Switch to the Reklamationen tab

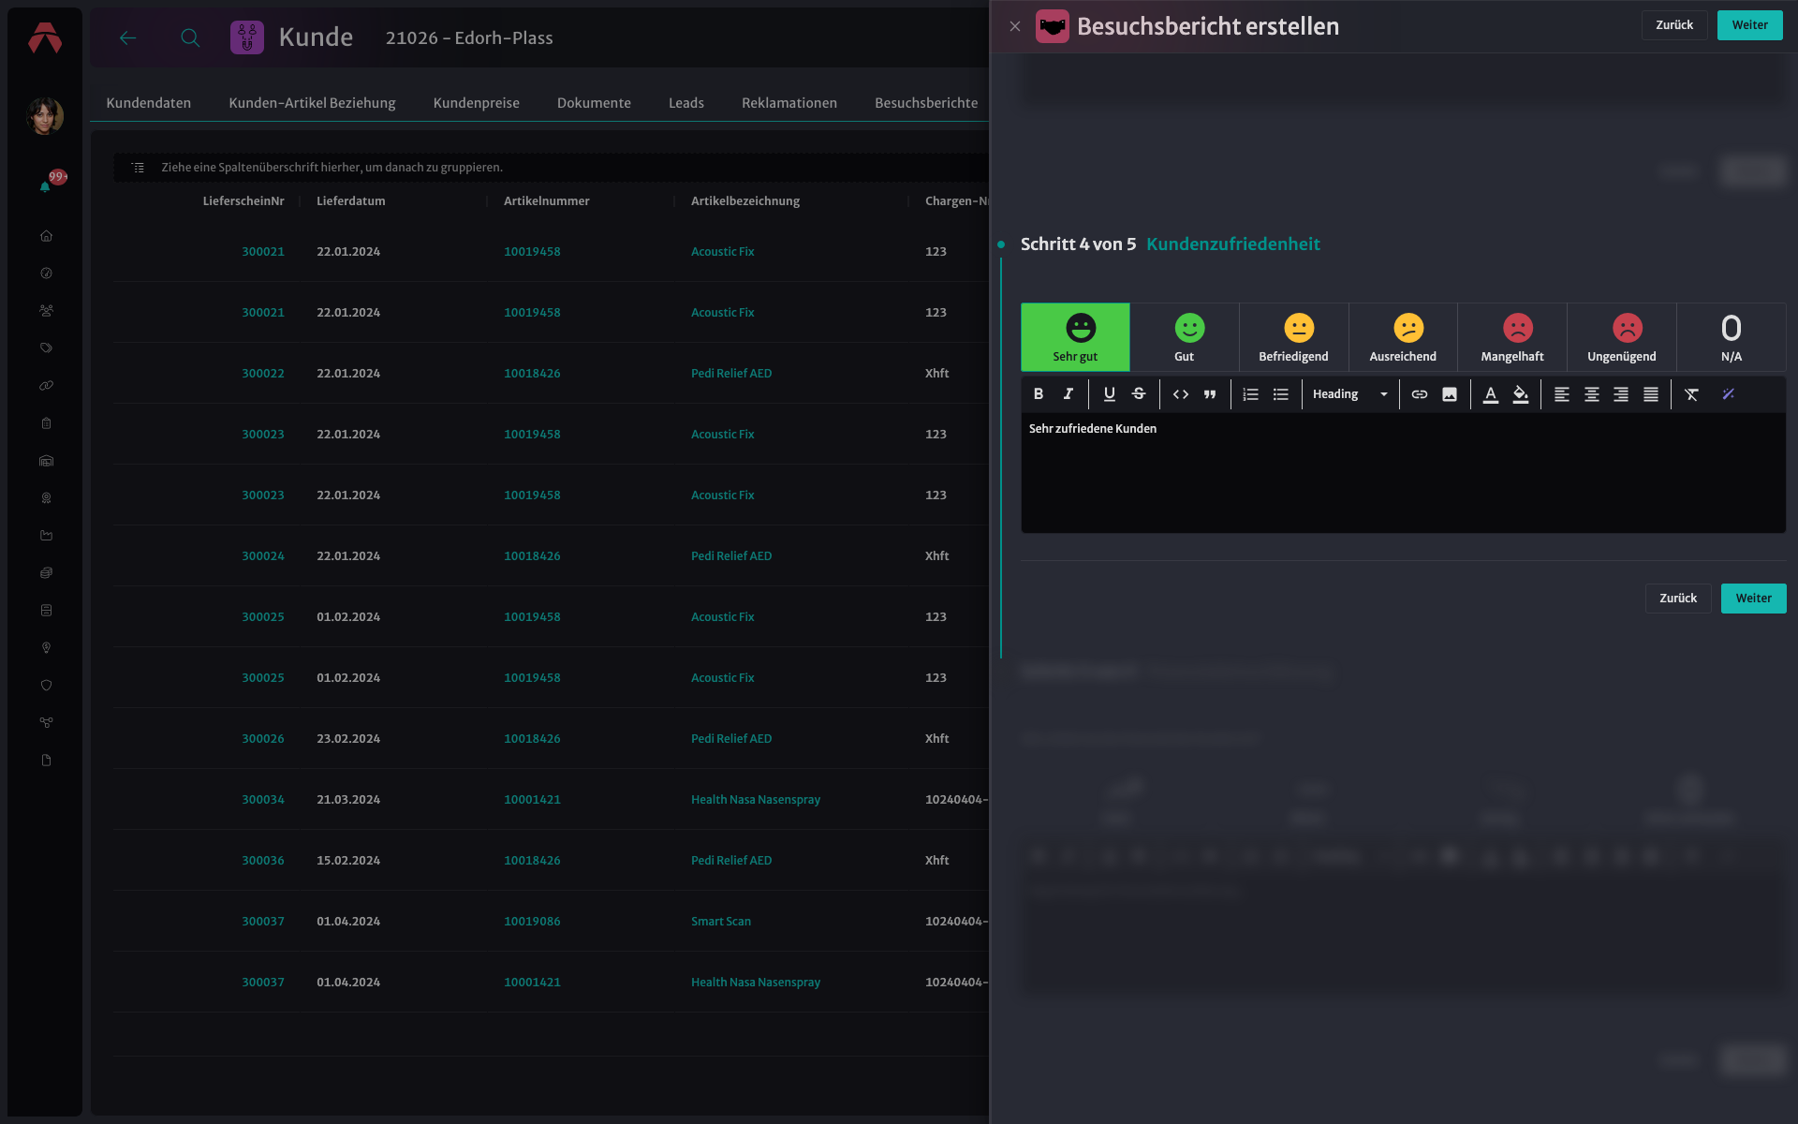pyautogui.click(x=789, y=103)
